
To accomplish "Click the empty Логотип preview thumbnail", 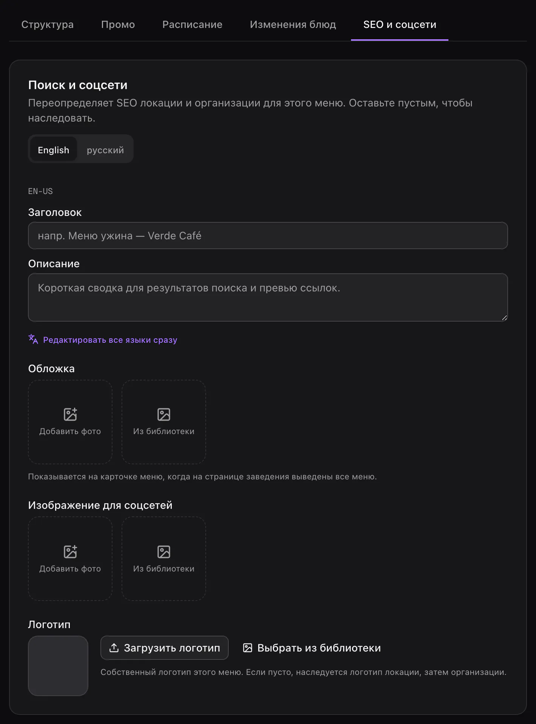I will [58, 666].
